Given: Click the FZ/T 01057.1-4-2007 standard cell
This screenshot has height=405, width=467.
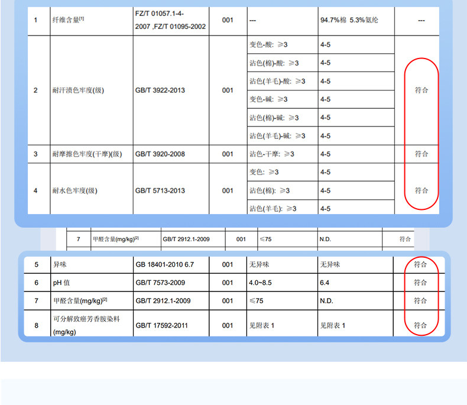Looking at the screenshot, I should click(x=170, y=20).
